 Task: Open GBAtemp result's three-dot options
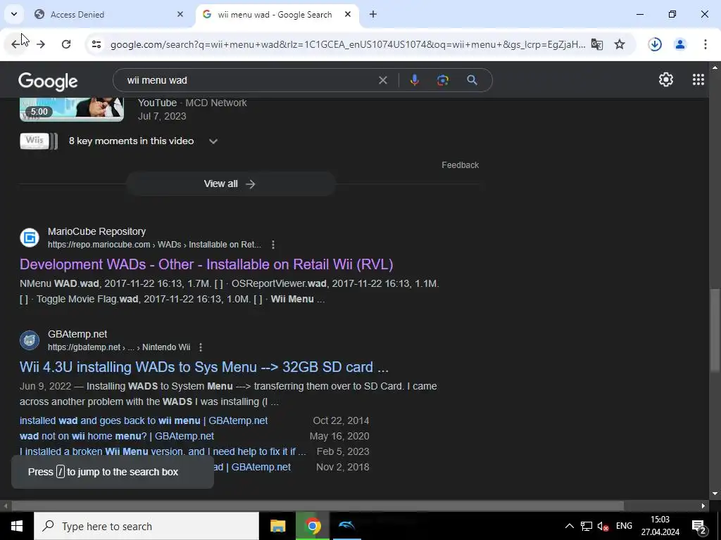pos(201,347)
